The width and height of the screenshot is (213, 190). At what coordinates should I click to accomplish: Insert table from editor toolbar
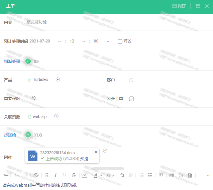pyautogui.click(x=172, y=175)
